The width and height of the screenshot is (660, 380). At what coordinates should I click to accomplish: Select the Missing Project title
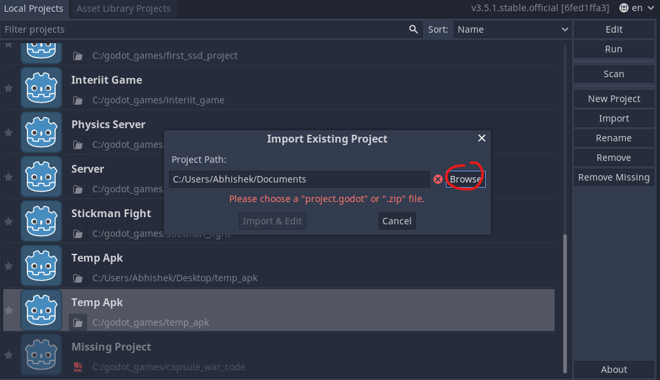111,347
